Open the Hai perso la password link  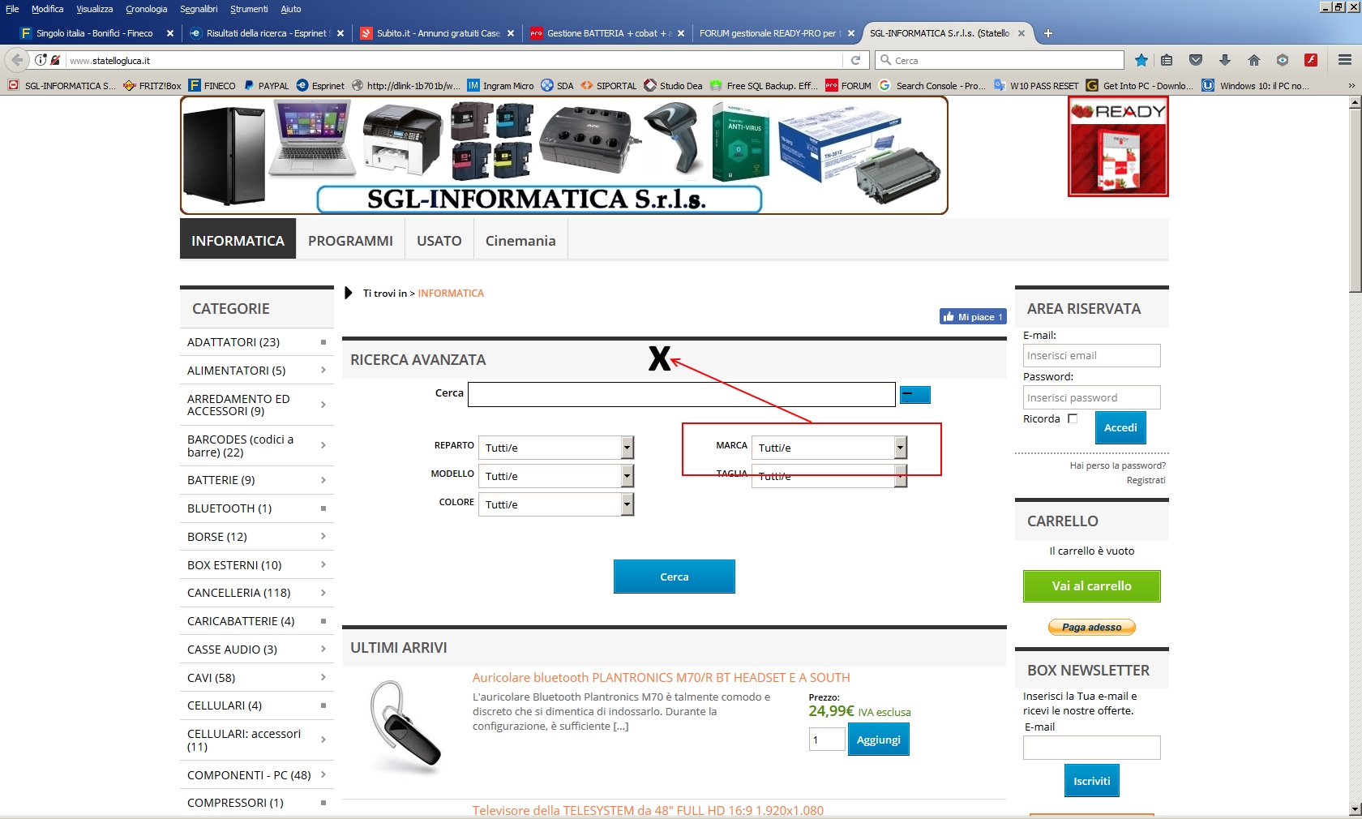click(x=1118, y=465)
